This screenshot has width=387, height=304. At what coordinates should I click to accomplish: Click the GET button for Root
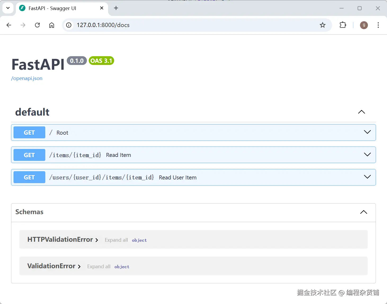click(29, 133)
